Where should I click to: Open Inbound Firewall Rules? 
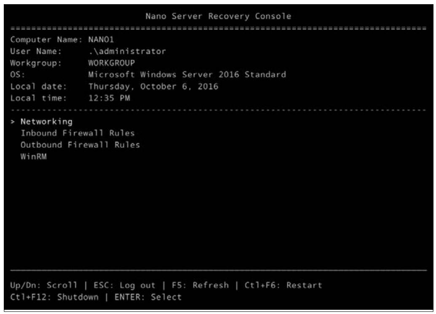(x=78, y=133)
